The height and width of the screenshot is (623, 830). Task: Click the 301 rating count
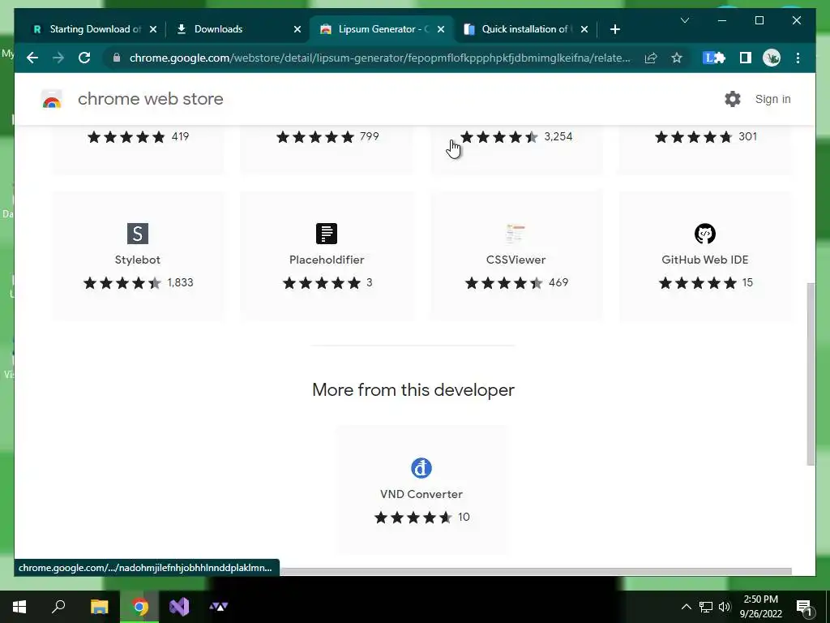click(x=747, y=136)
